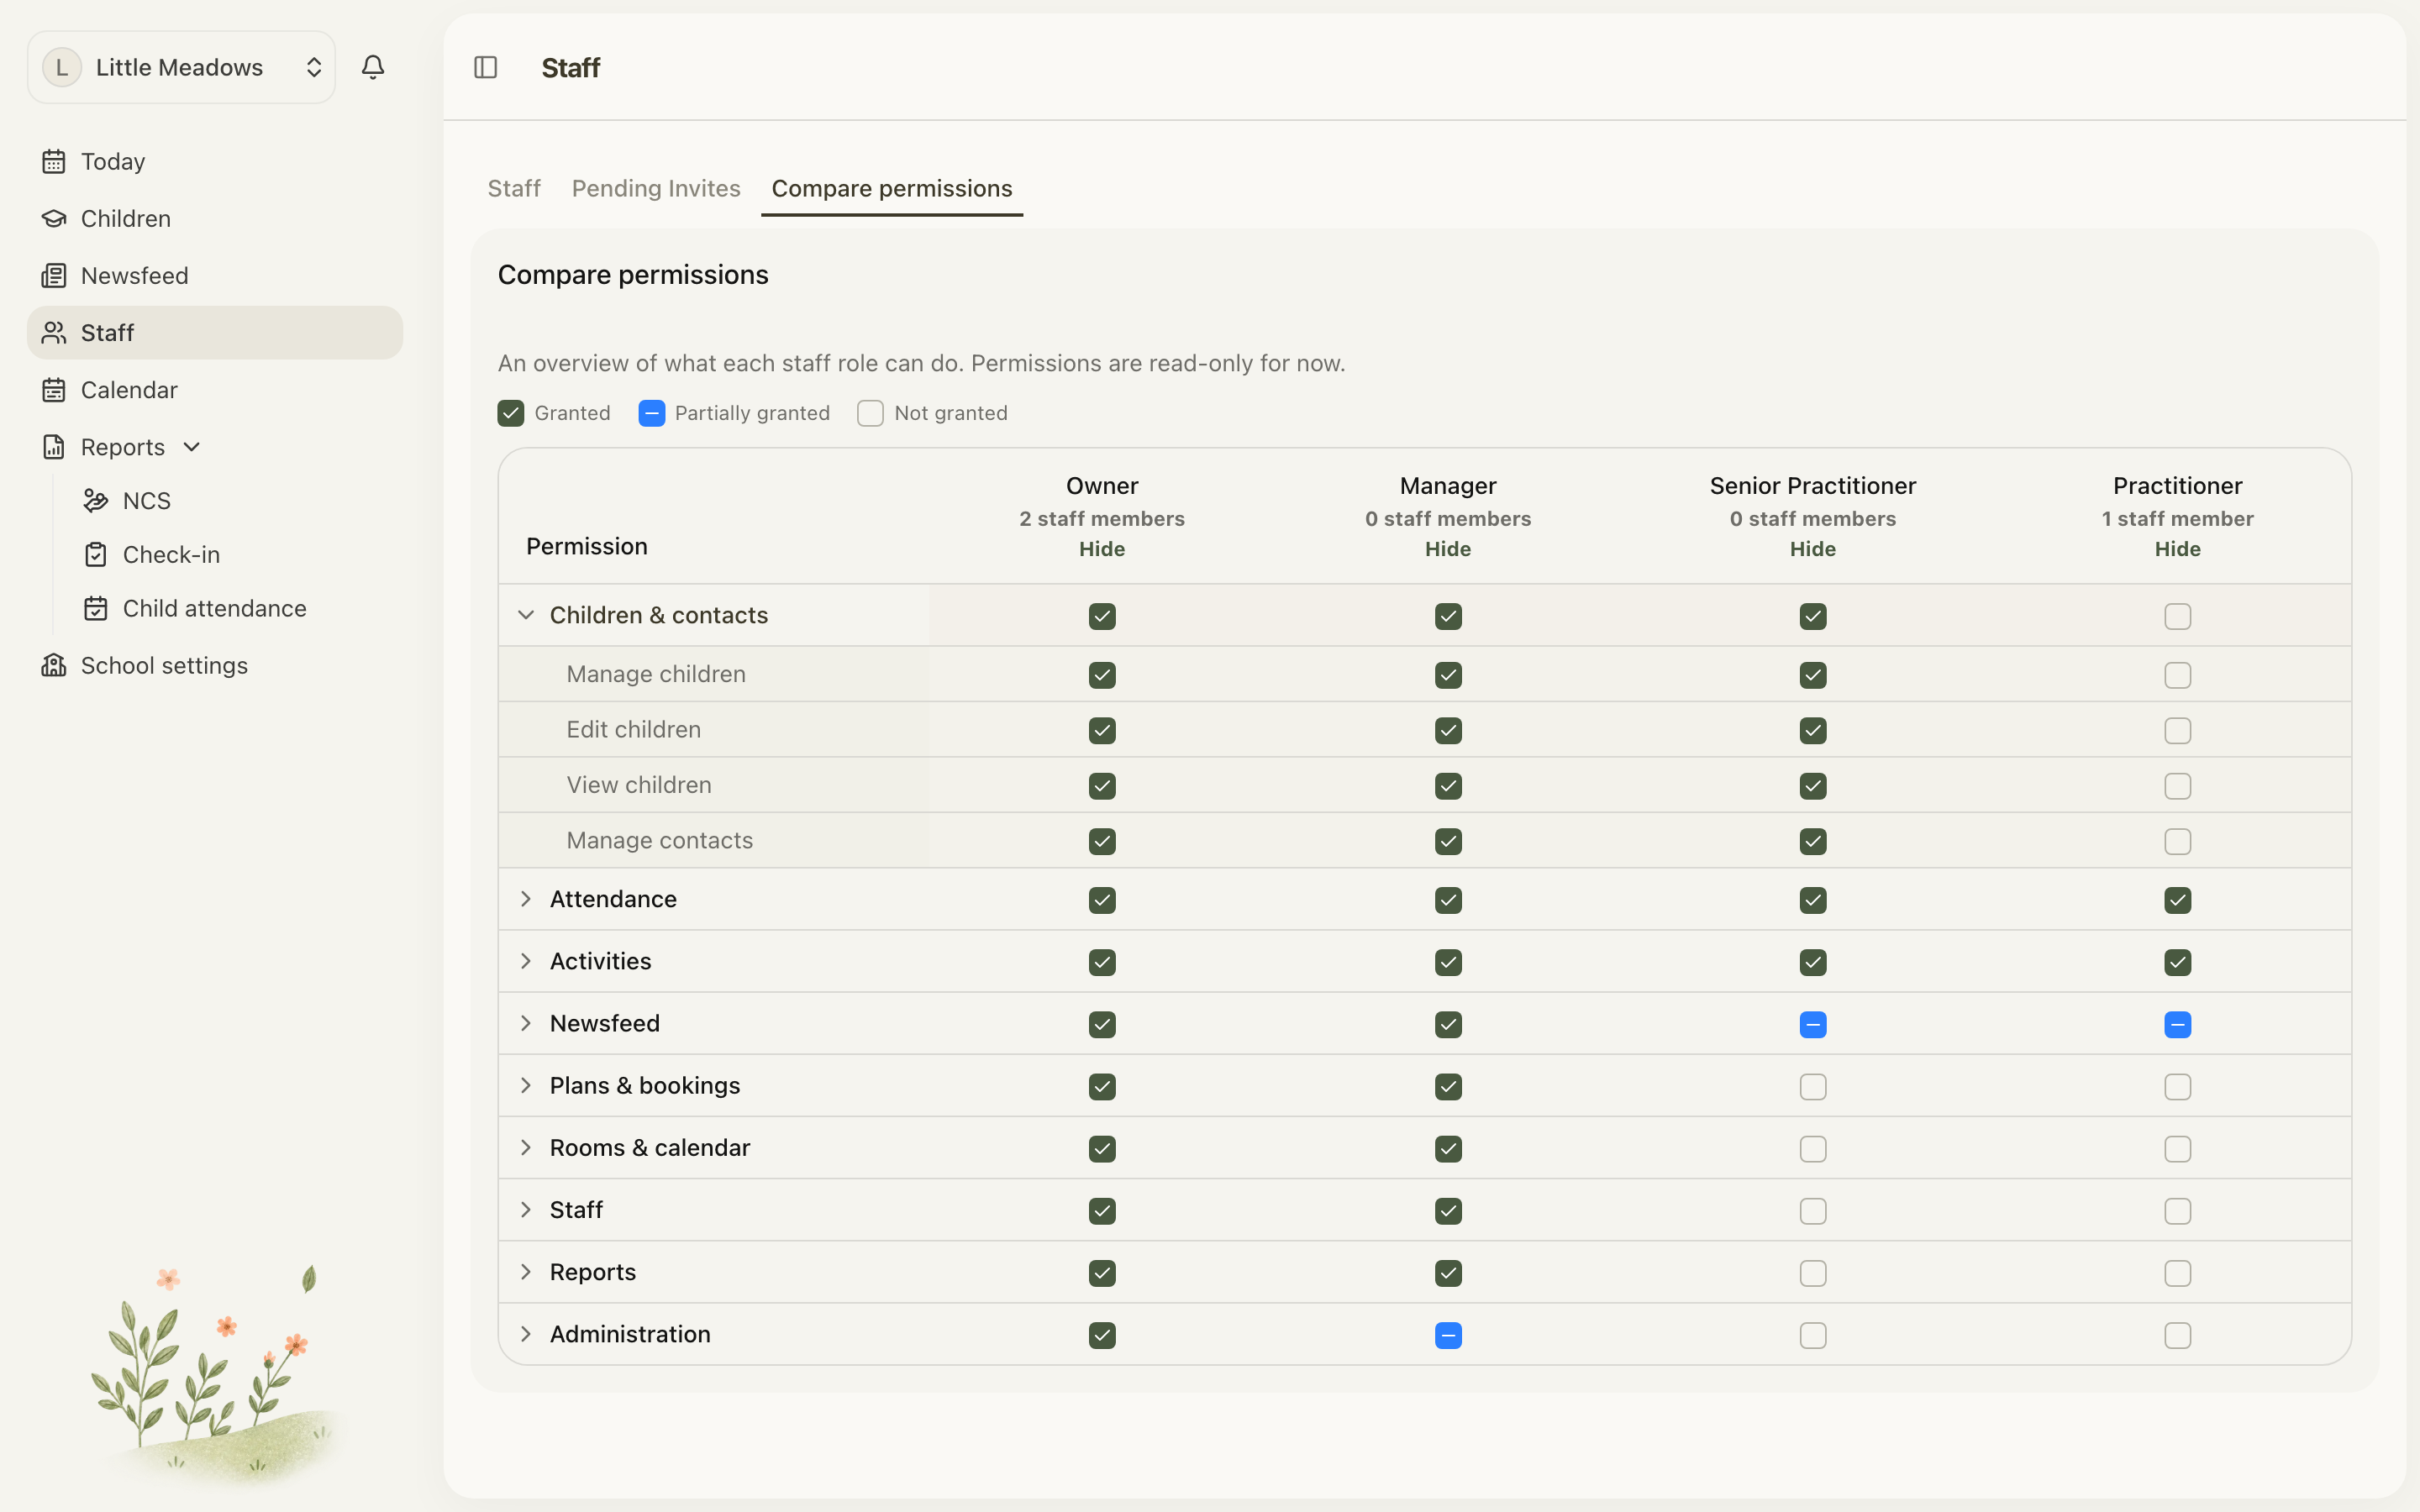Image resolution: width=2420 pixels, height=1512 pixels.
Task: Click the Permission column header
Action: point(587,546)
